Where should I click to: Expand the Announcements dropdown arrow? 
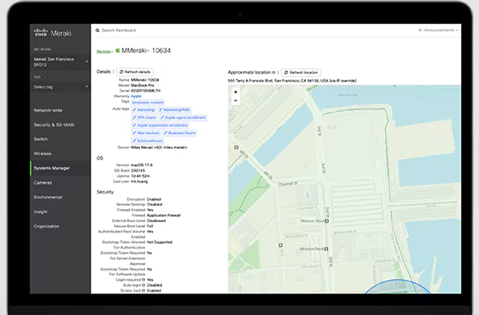[x=456, y=31]
